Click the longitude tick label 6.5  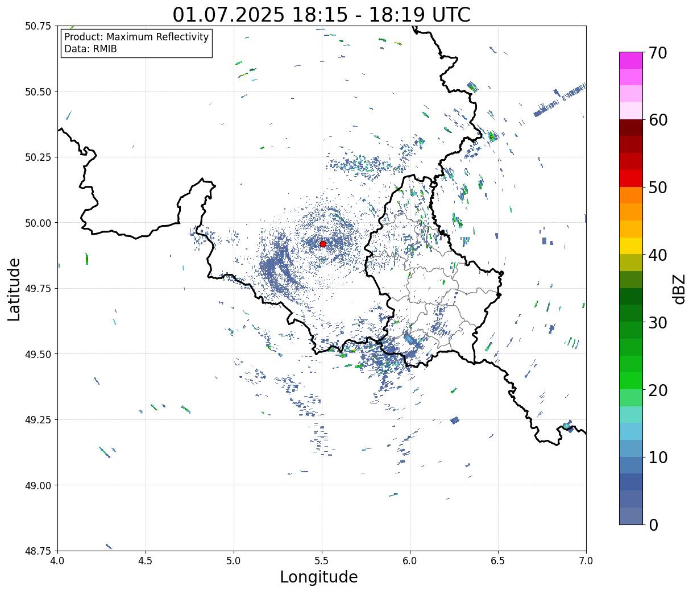click(498, 561)
